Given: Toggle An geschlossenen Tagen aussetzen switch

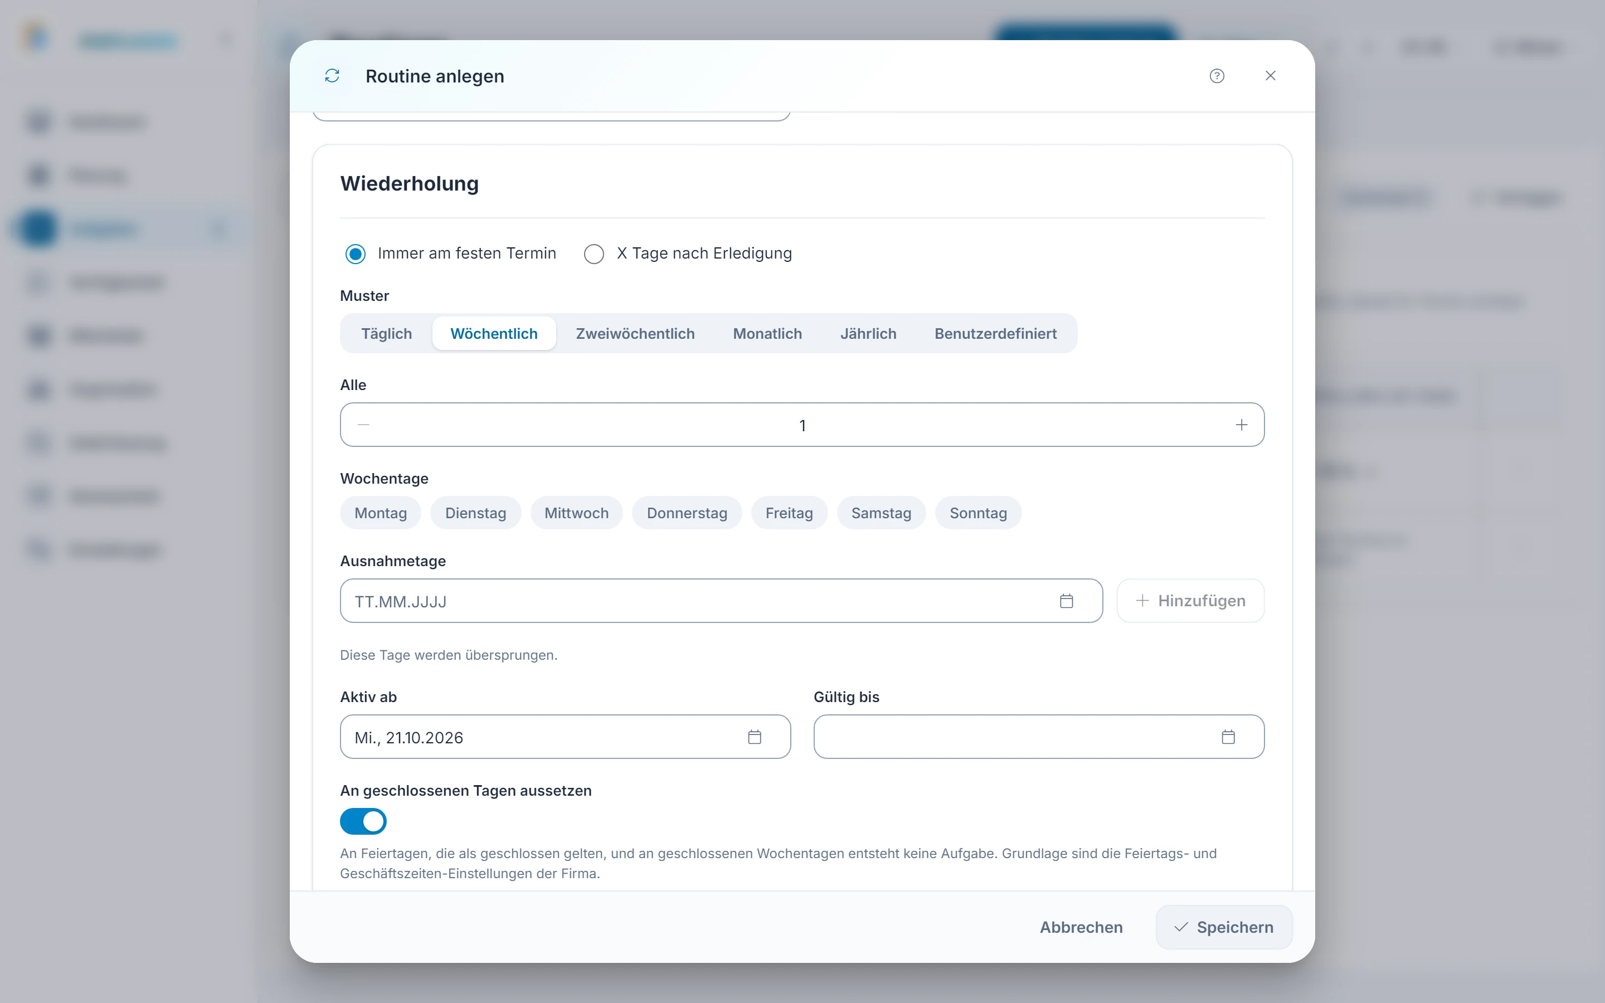Looking at the screenshot, I should coord(363,821).
